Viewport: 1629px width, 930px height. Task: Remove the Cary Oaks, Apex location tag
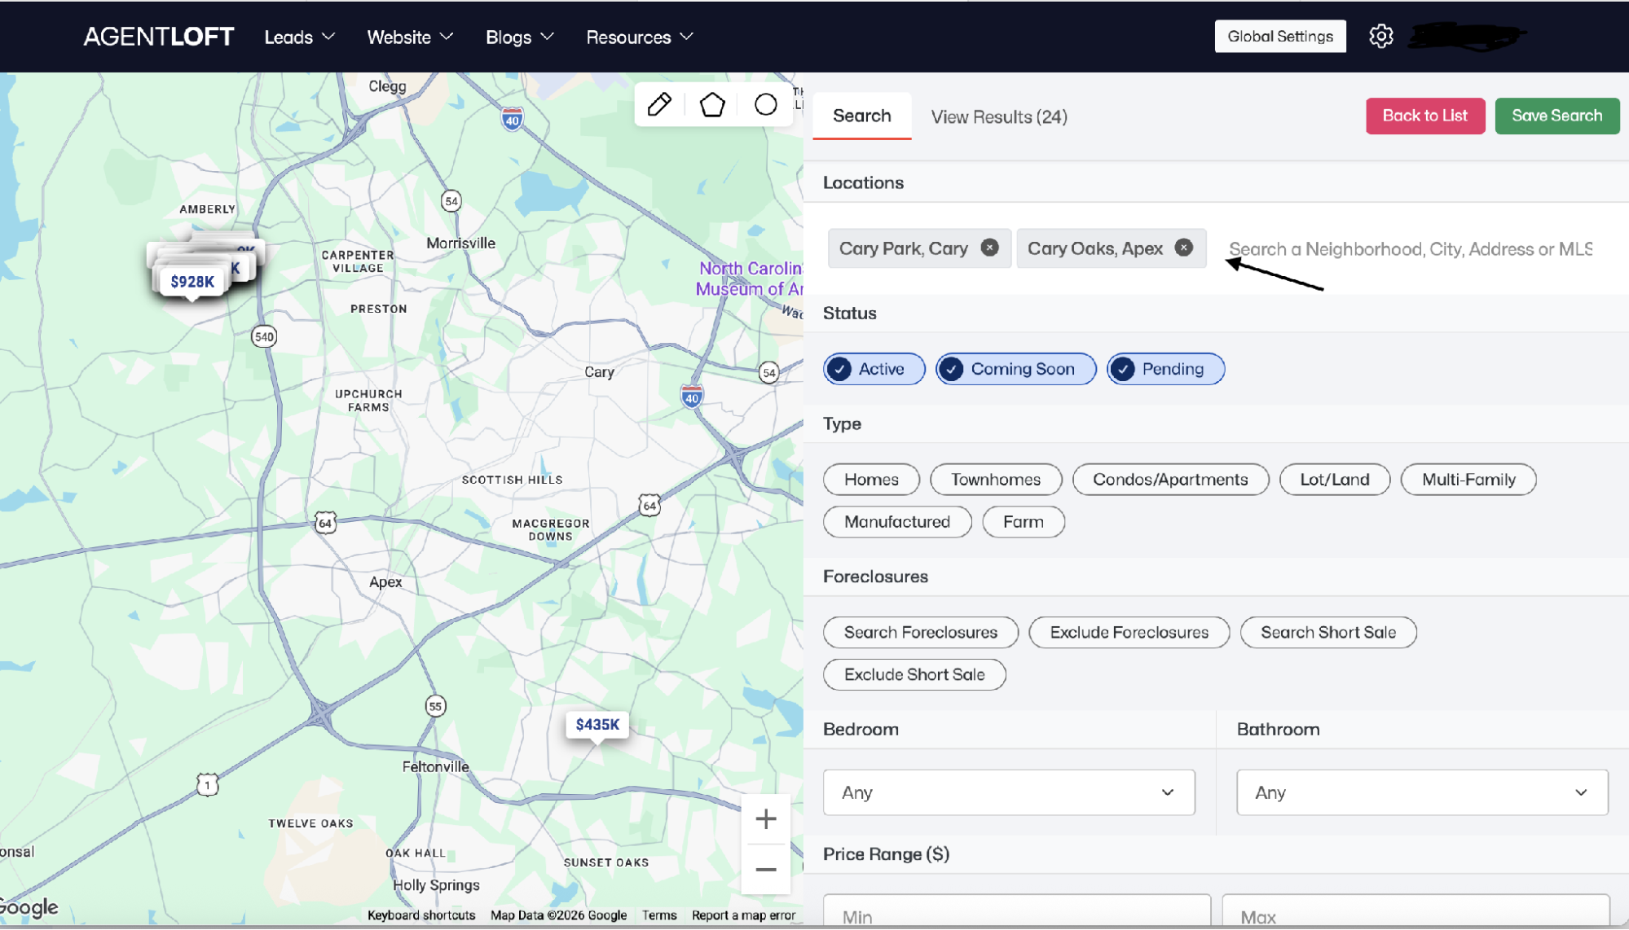click(x=1183, y=248)
